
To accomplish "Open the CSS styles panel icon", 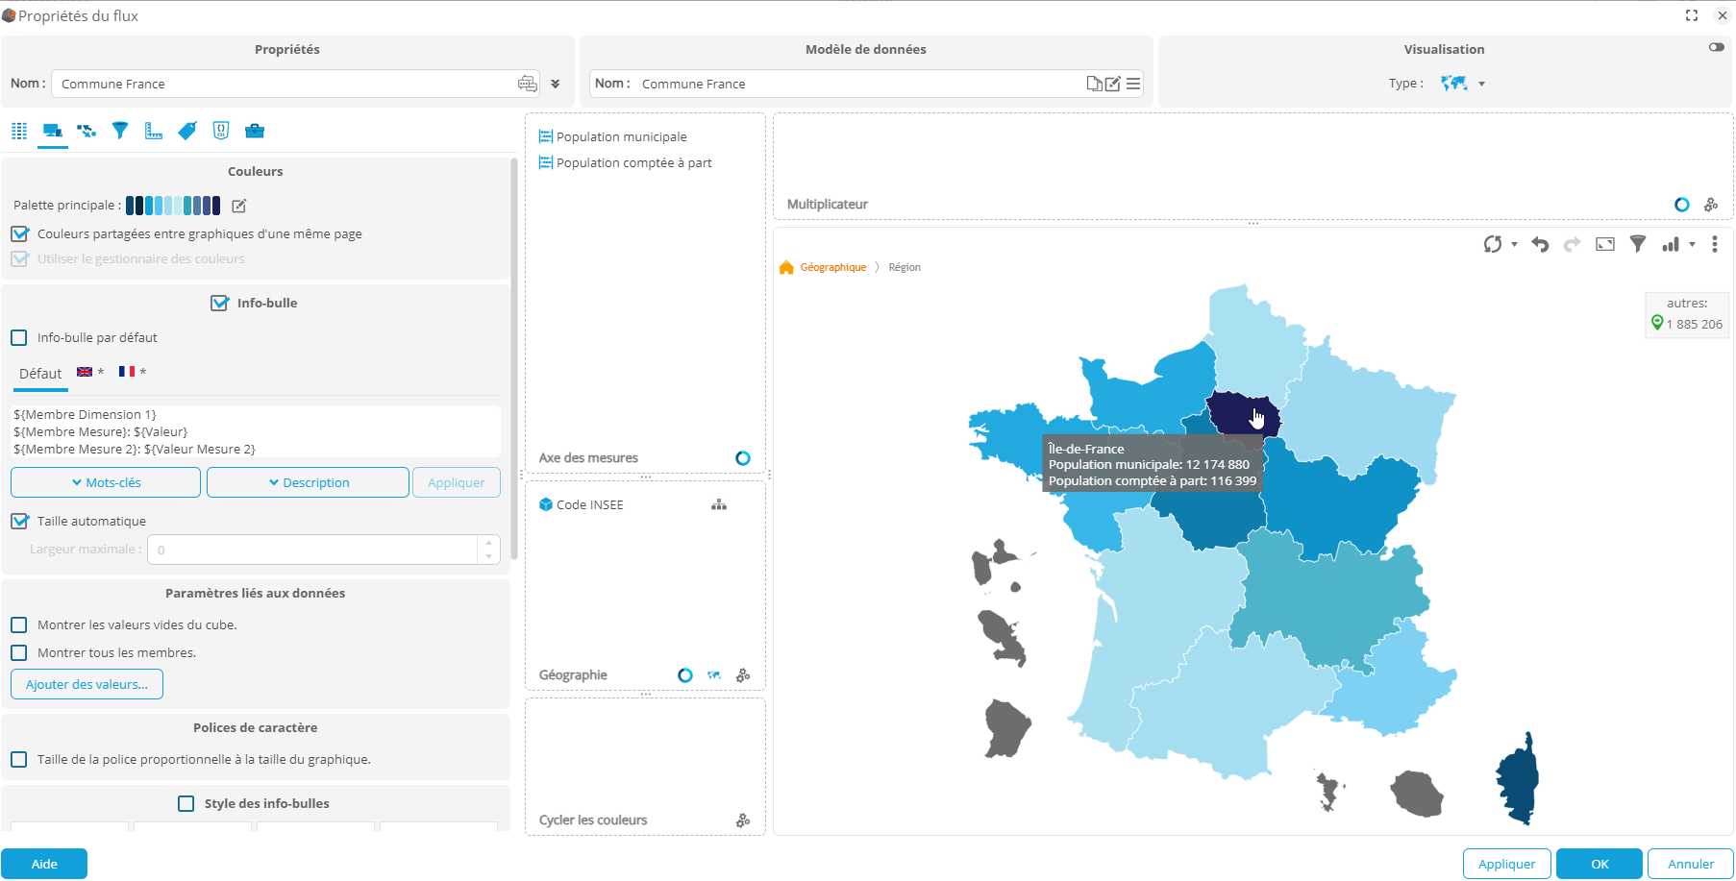I will pos(220,131).
